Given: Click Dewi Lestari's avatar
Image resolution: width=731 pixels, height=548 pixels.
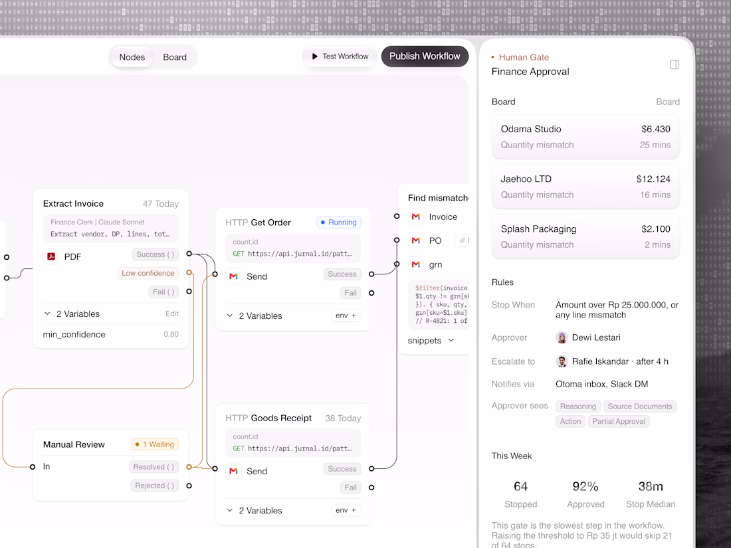Looking at the screenshot, I should tap(562, 337).
